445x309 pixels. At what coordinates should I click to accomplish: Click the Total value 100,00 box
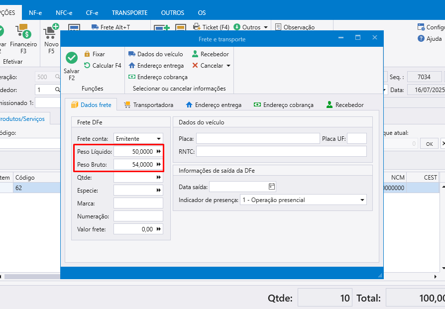415,298
